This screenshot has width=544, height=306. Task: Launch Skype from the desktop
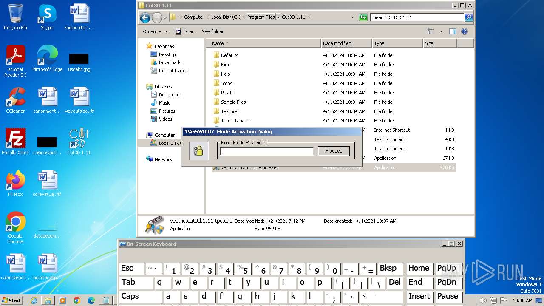(47, 17)
